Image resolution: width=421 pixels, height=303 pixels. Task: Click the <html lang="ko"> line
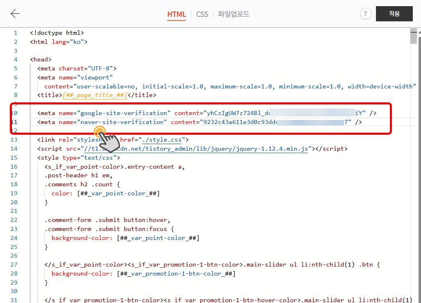point(59,42)
